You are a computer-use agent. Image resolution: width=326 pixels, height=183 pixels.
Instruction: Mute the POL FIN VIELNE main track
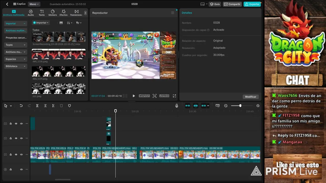21,155
